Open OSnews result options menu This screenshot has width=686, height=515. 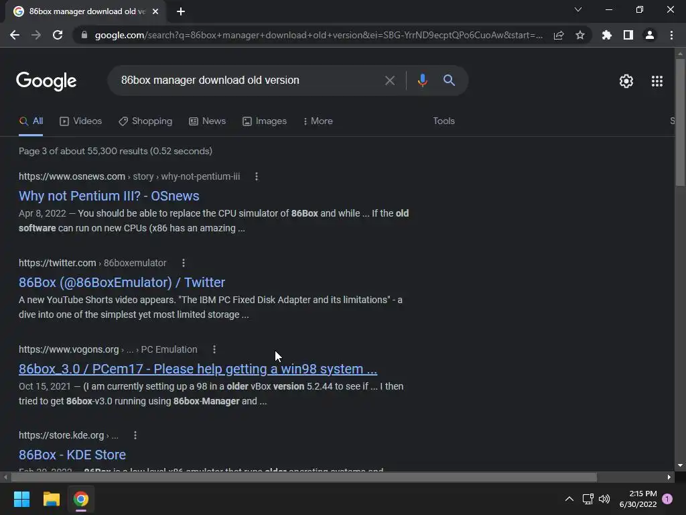(x=257, y=176)
